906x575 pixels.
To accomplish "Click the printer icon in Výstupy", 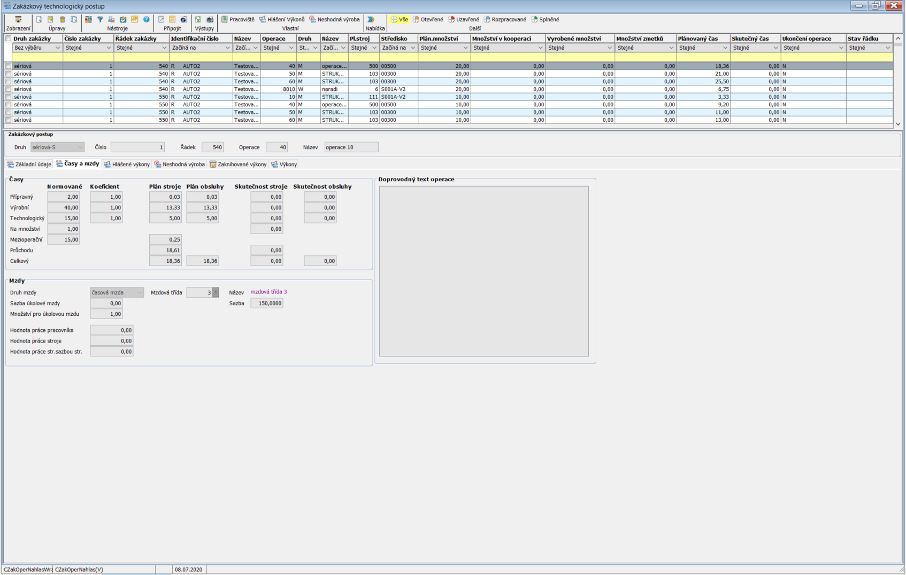I will click(210, 20).
